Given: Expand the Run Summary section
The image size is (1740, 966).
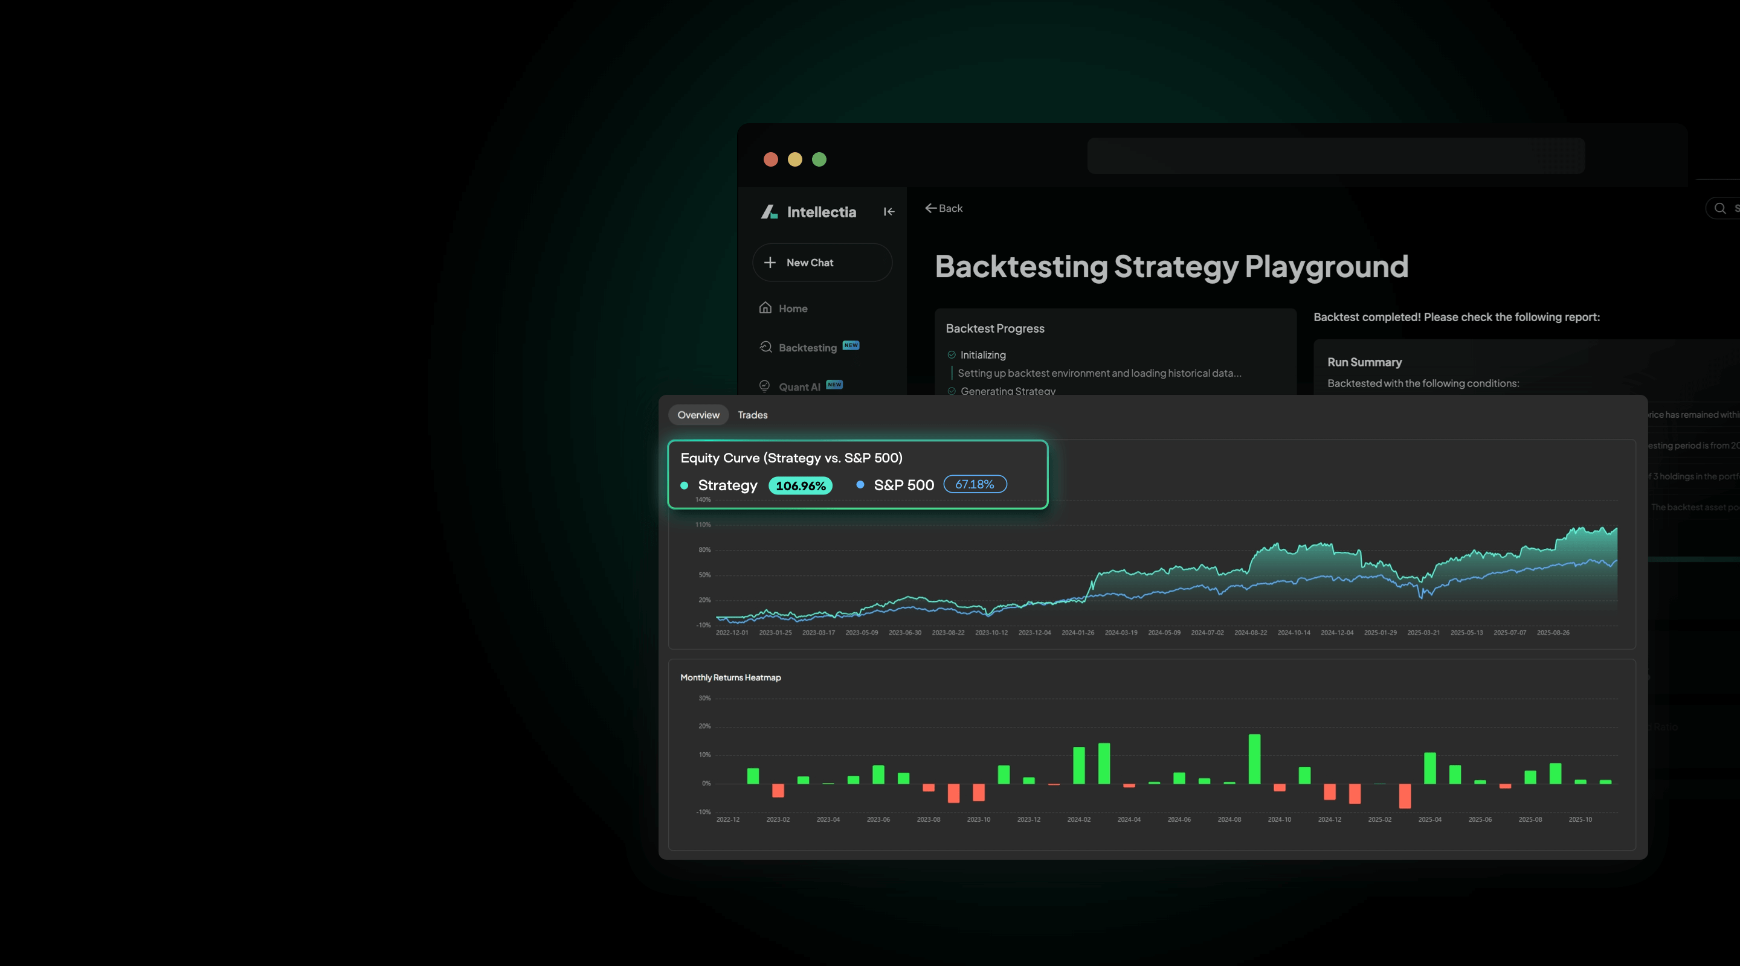Looking at the screenshot, I should (x=1364, y=362).
